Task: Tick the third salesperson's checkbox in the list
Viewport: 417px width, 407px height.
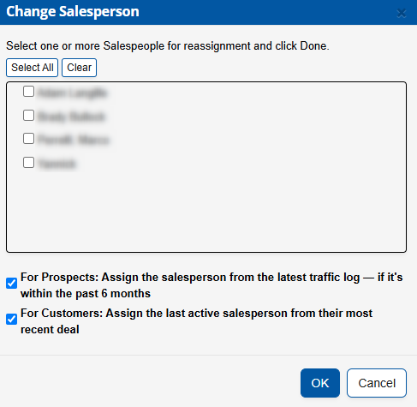Action: pyautogui.click(x=28, y=139)
